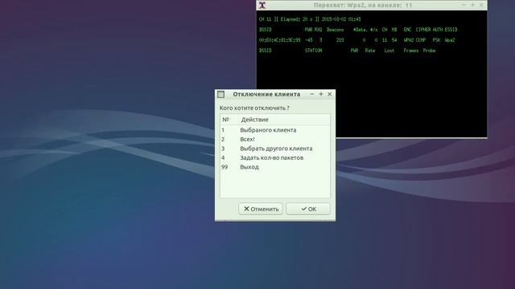Minimize the "Отключение клиента" dialog

tap(311, 94)
